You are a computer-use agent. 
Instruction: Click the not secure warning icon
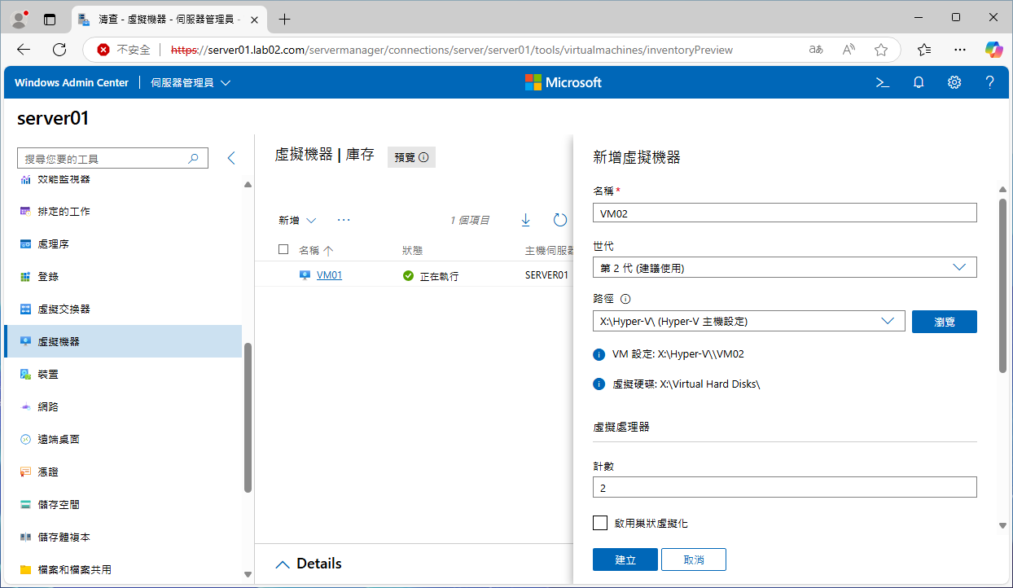(103, 50)
